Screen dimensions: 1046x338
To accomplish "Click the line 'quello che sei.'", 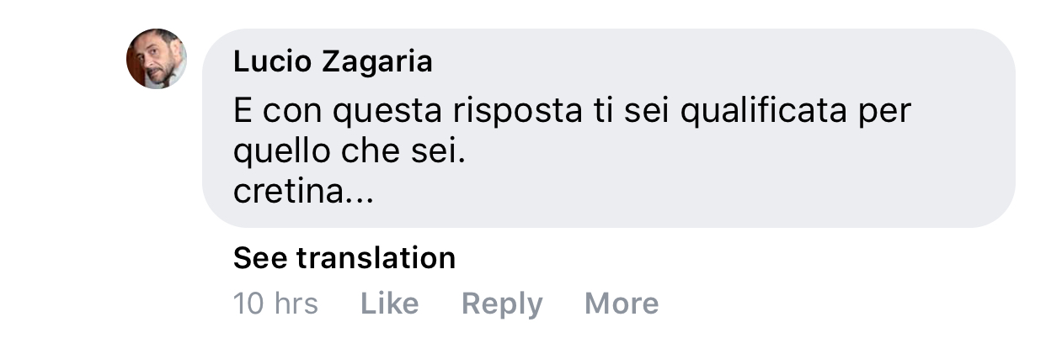I will (349, 153).
